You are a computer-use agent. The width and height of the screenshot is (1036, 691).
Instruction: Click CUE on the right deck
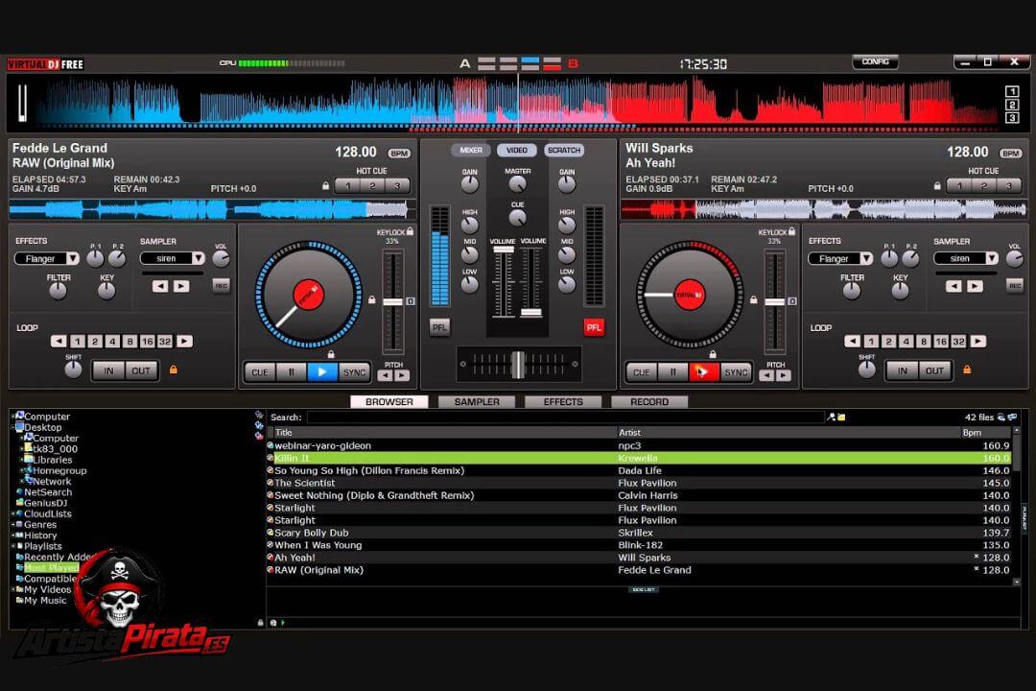[x=641, y=372]
